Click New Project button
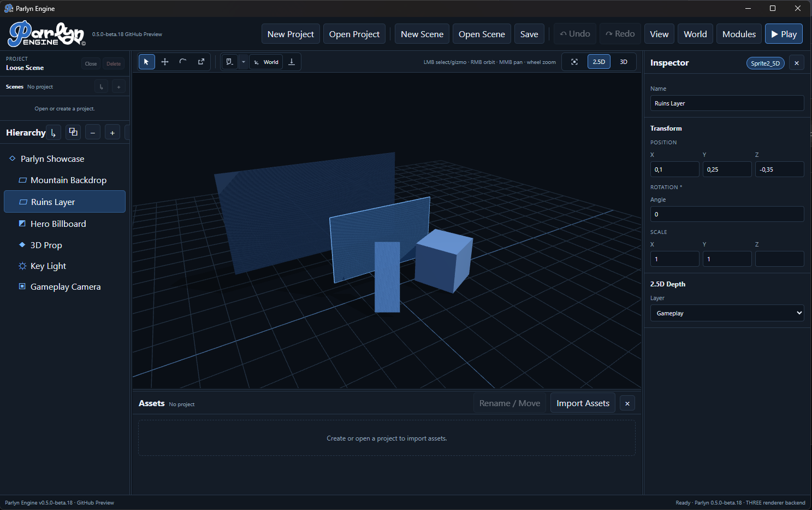 tap(291, 34)
